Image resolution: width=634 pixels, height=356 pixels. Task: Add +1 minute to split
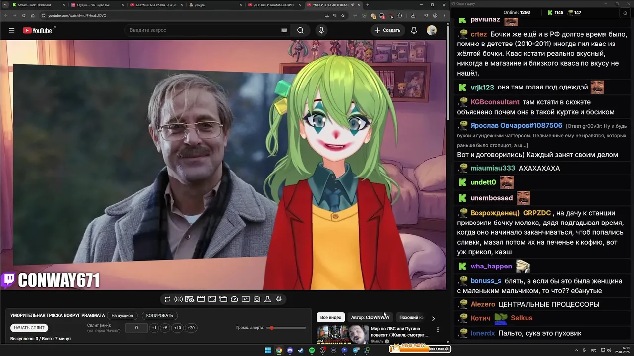(x=154, y=328)
